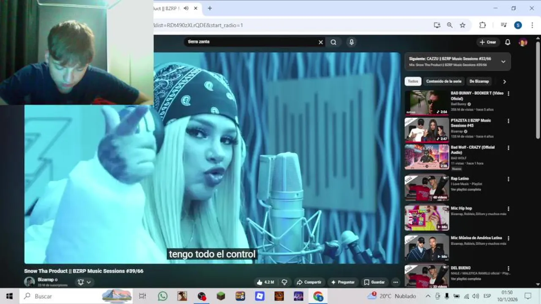
Task: Show more filter chips with right arrow
Action: point(504,81)
